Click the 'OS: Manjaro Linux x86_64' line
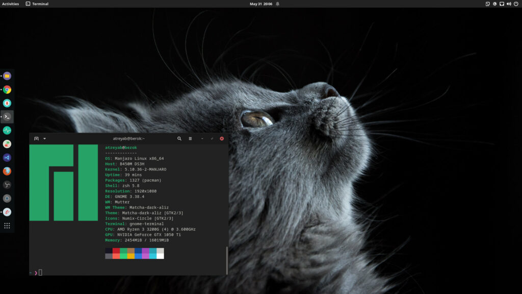522x294 pixels. pyautogui.click(x=135, y=159)
